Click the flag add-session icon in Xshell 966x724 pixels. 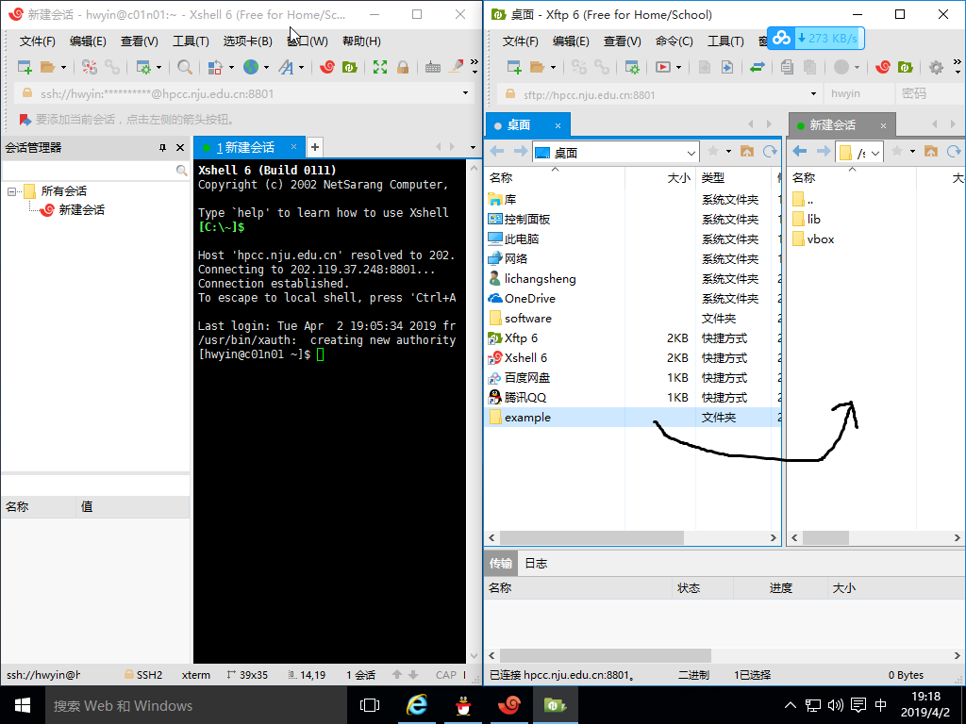(25, 120)
